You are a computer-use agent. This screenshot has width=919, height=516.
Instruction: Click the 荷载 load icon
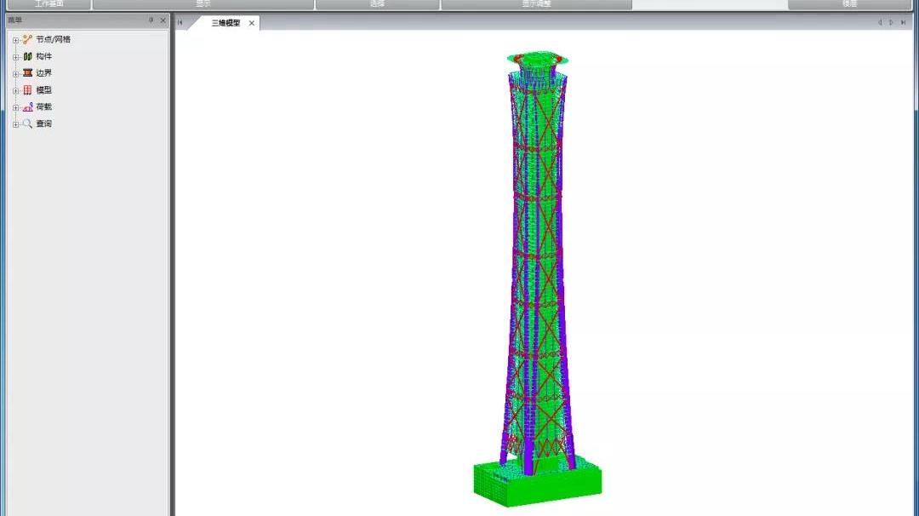(x=27, y=106)
